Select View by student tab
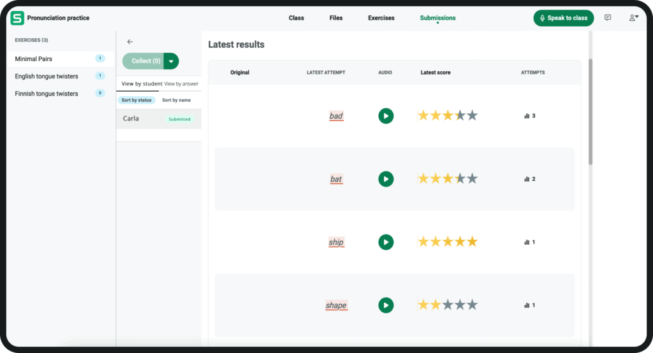Viewport: 653px width, 353px height. click(x=142, y=83)
